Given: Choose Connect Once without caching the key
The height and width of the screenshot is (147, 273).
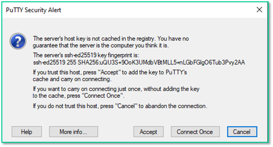Looking at the screenshot, I should (195, 132).
